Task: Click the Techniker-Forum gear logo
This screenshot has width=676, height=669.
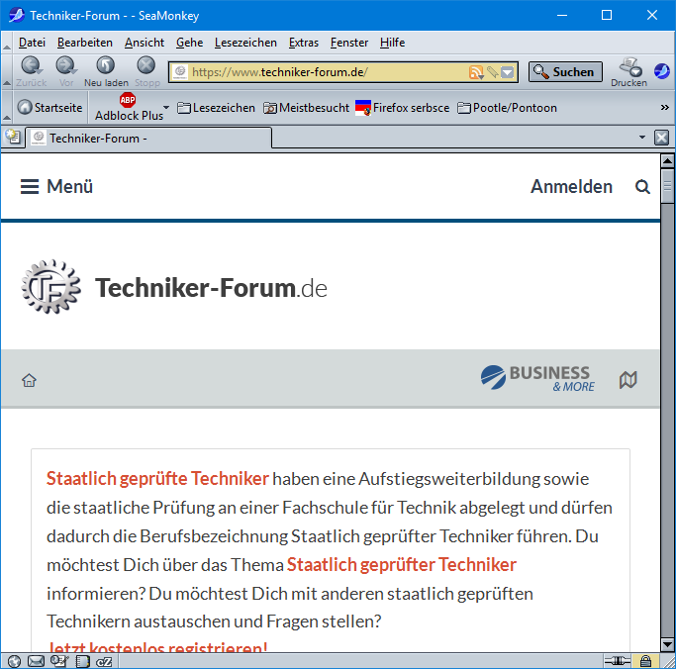Action: (50, 287)
